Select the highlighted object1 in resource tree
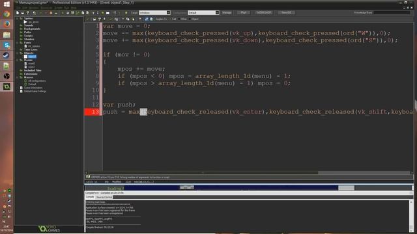Image resolution: width=417 pixels, height=234 pixels. (x=32, y=57)
